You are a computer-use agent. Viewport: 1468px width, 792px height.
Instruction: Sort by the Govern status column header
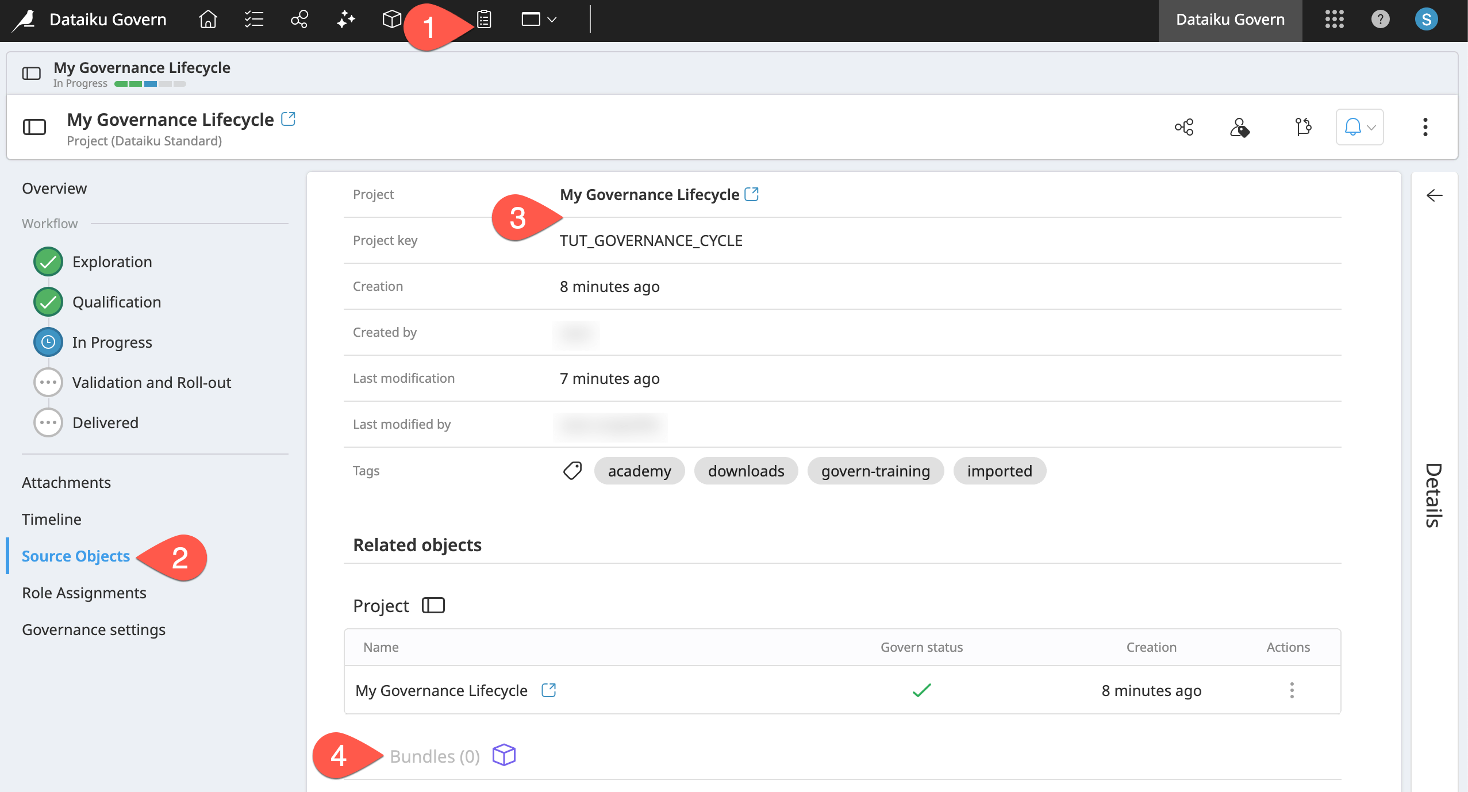[921, 647]
